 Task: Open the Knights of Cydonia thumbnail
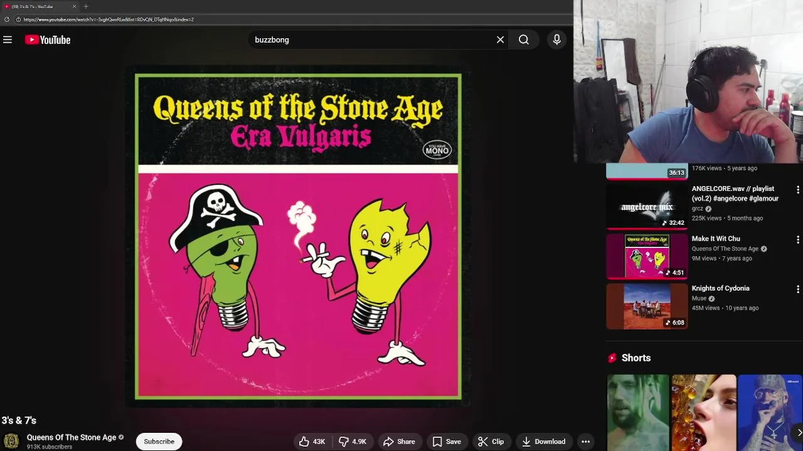click(647, 306)
